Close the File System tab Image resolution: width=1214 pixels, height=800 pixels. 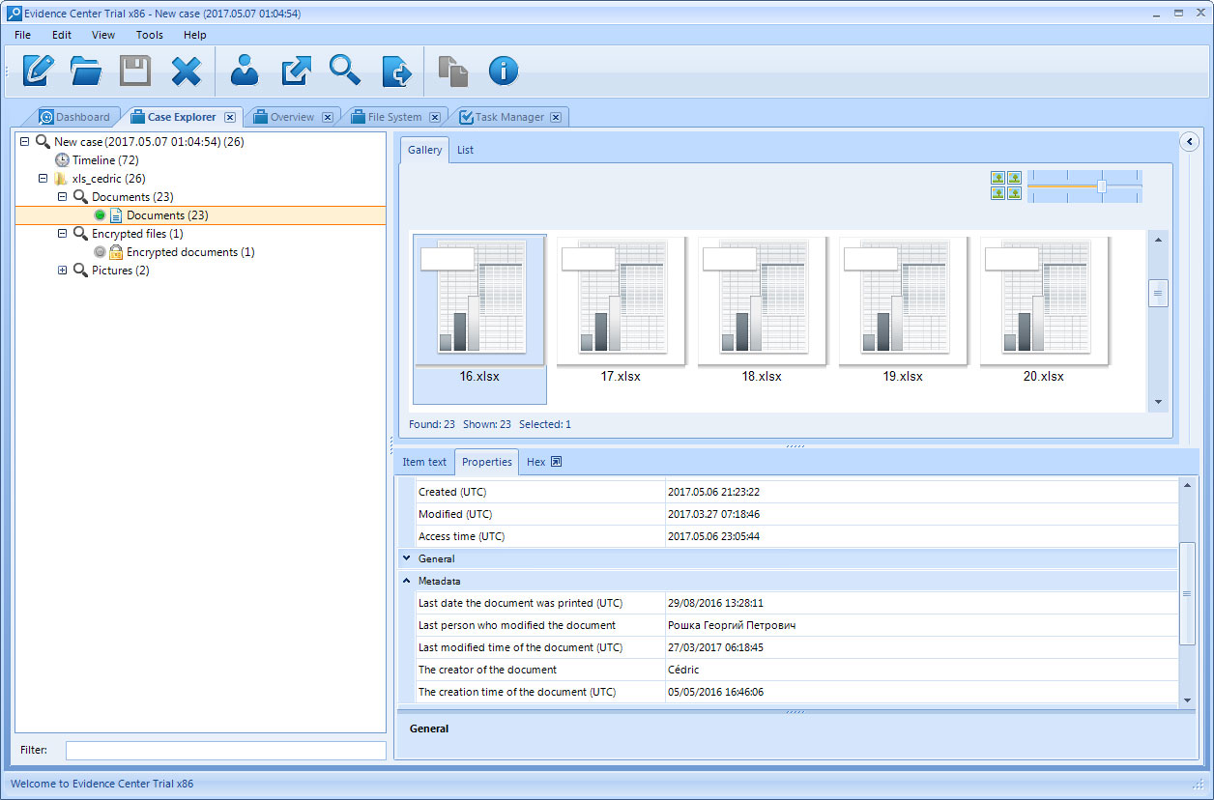click(435, 117)
